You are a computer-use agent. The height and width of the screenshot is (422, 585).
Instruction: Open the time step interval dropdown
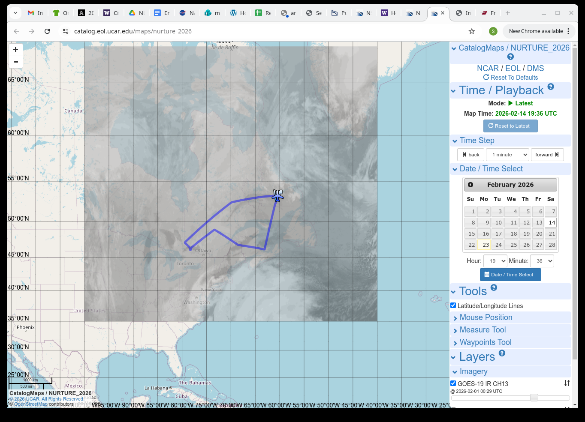[508, 155]
